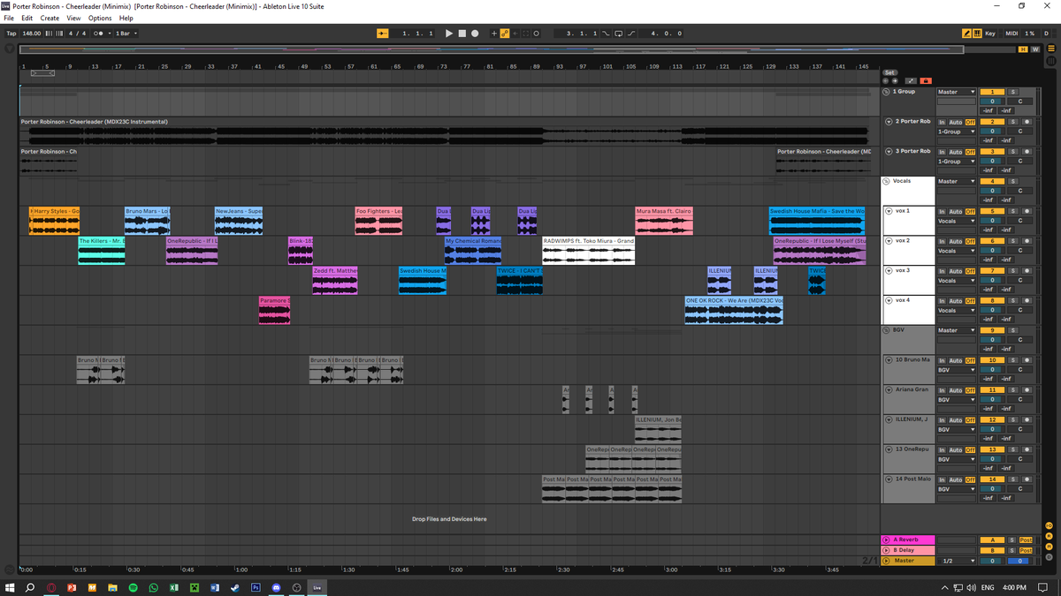Click the Arrangement Record button
This screenshot has width=1061, height=596.
point(475,34)
